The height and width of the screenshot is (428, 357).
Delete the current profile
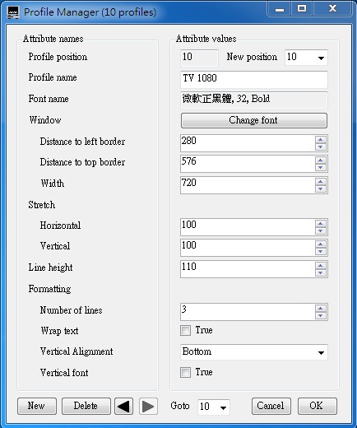pos(86,406)
